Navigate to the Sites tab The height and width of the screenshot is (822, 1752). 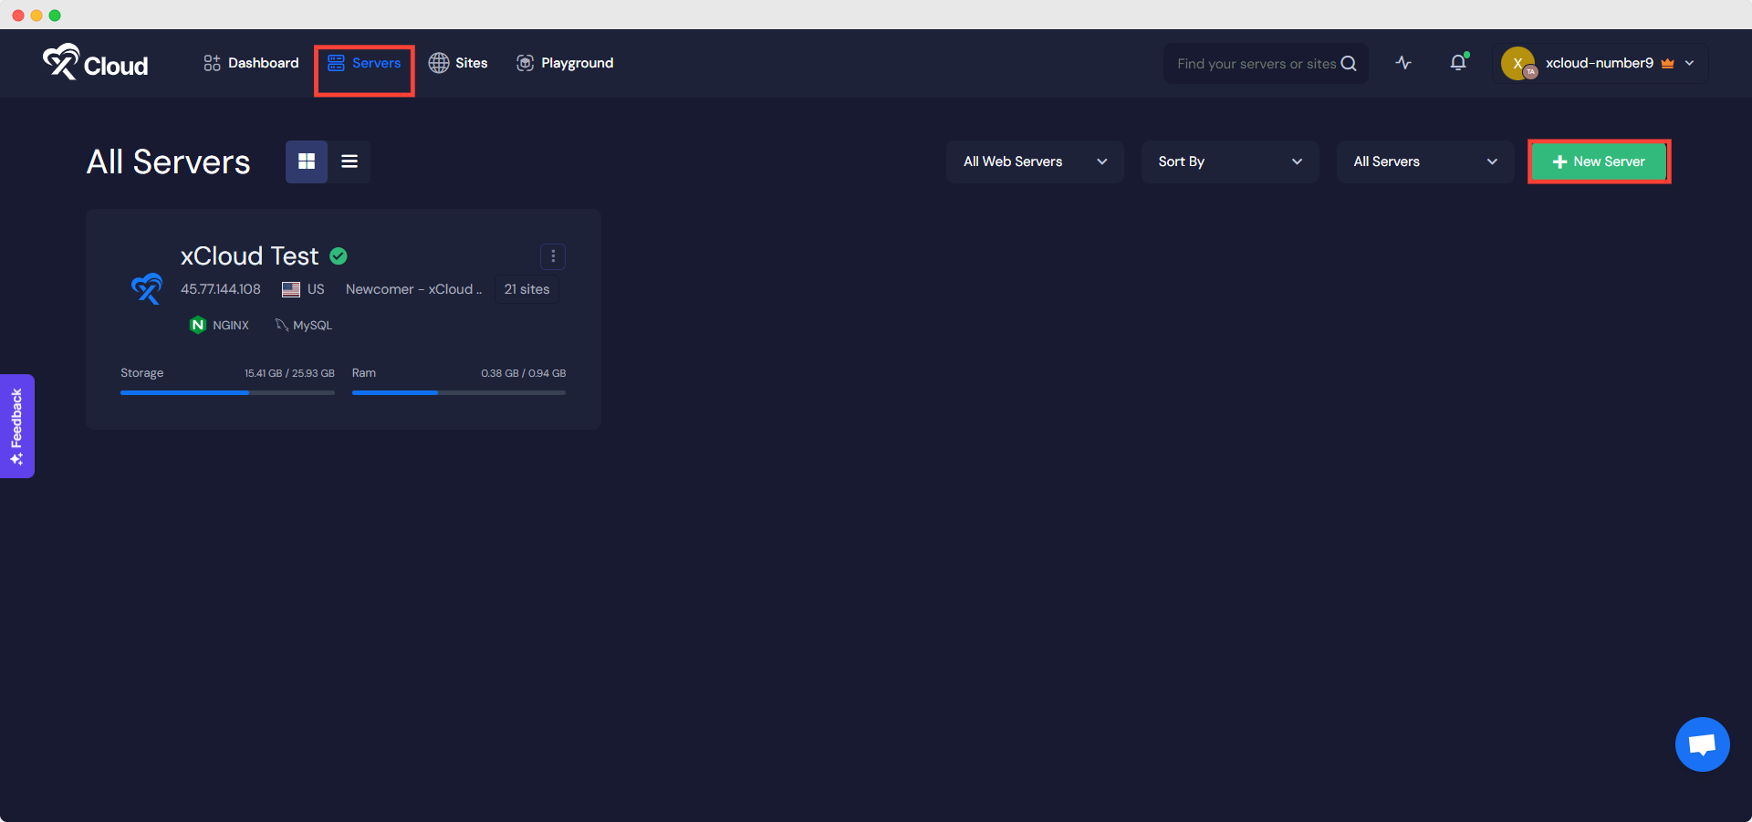[458, 63]
